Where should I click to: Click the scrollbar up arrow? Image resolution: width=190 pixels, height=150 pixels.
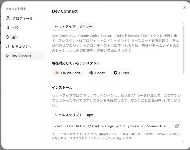pos(183,24)
